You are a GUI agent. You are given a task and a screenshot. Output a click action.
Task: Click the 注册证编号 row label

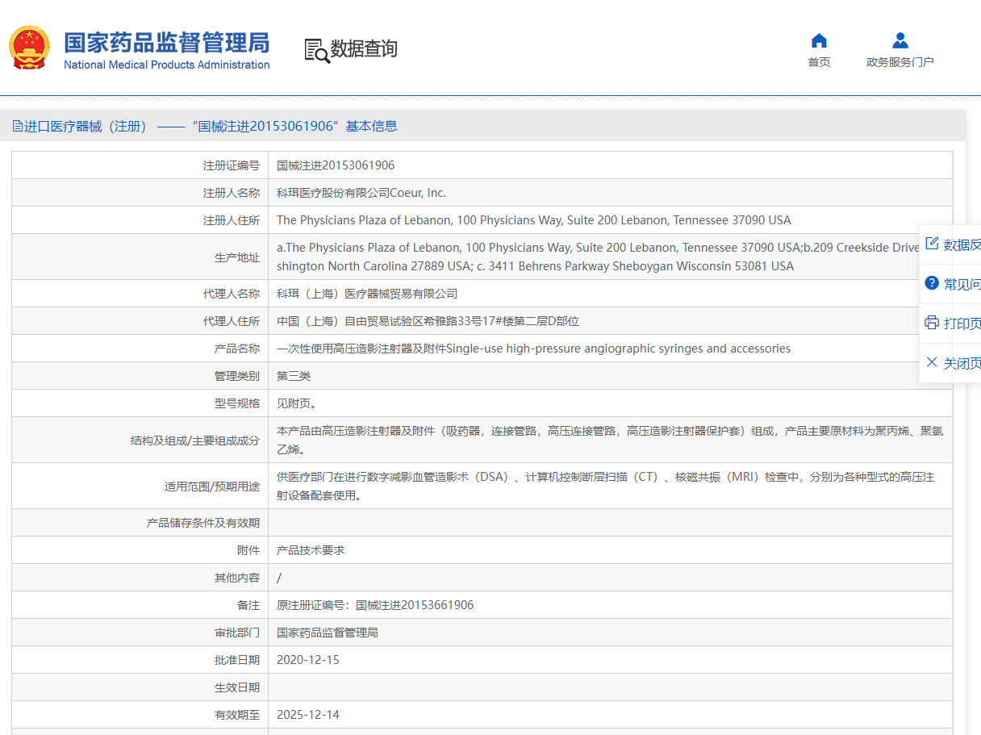pyautogui.click(x=232, y=165)
